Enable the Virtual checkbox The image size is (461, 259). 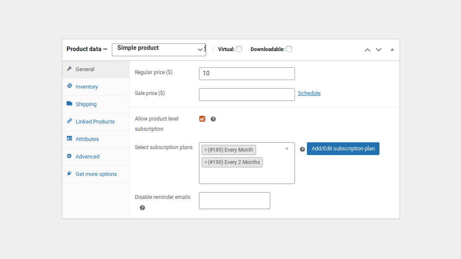[239, 49]
